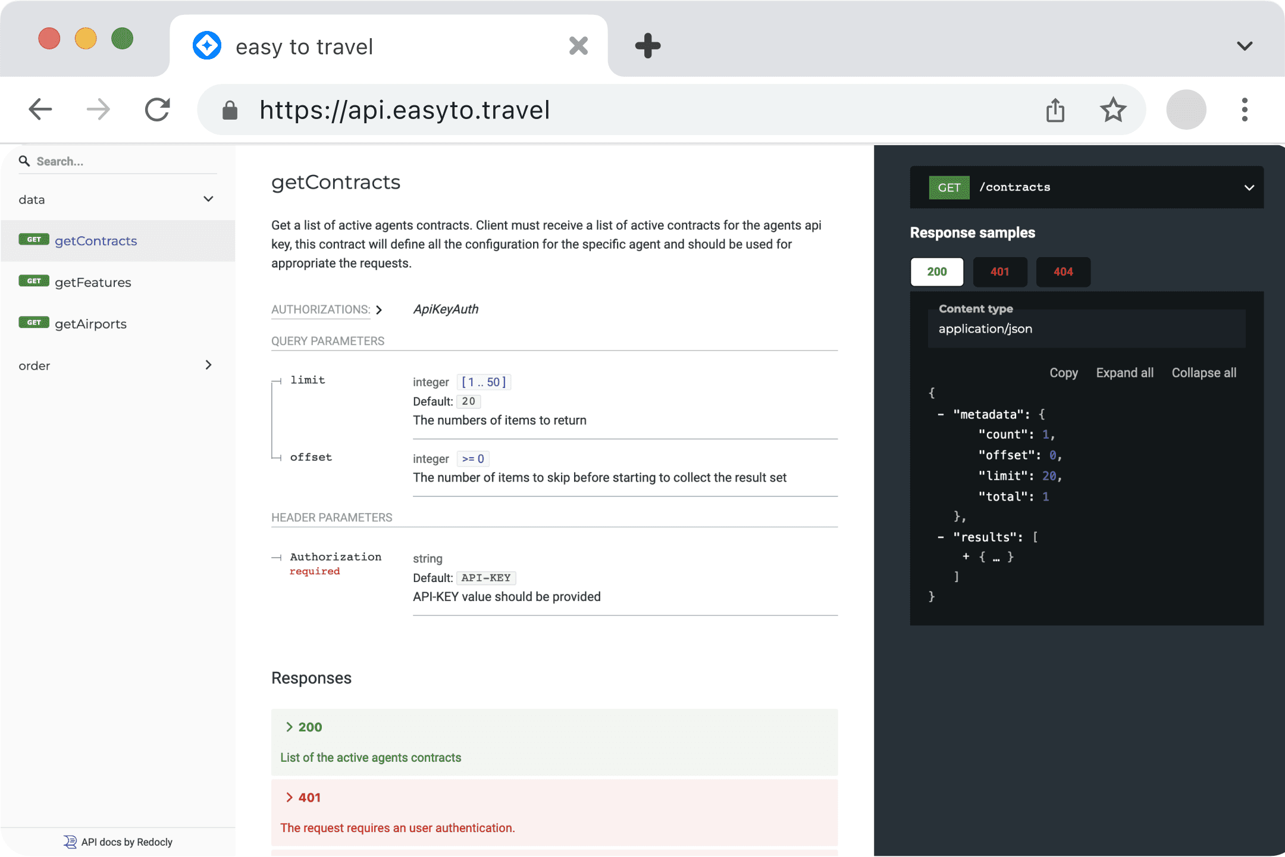The height and width of the screenshot is (857, 1285).
Task: Switch to the 404 response sample tab
Action: 1063,272
